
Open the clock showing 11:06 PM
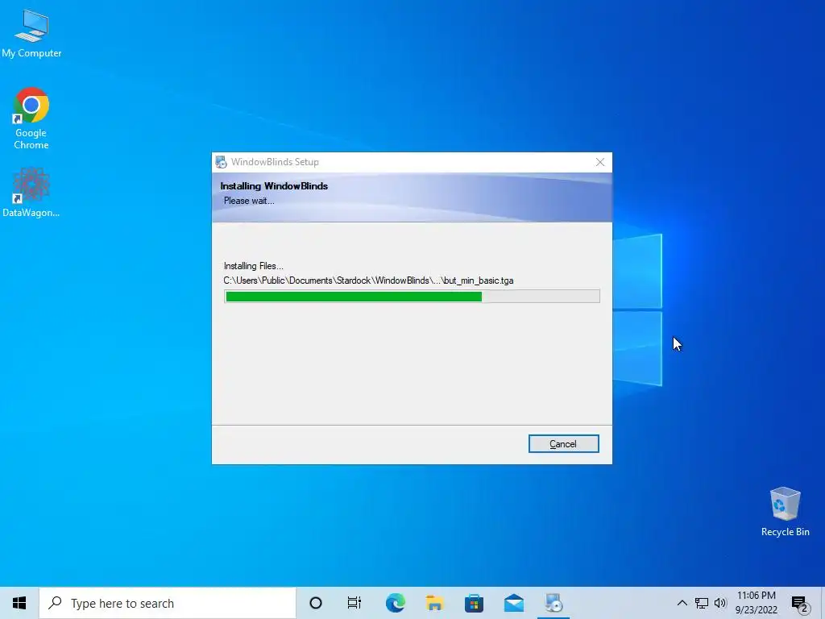click(x=756, y=603)
